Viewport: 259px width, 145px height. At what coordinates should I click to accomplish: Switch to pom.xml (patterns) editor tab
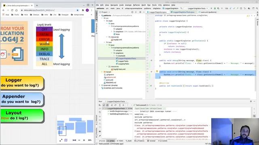207,12
